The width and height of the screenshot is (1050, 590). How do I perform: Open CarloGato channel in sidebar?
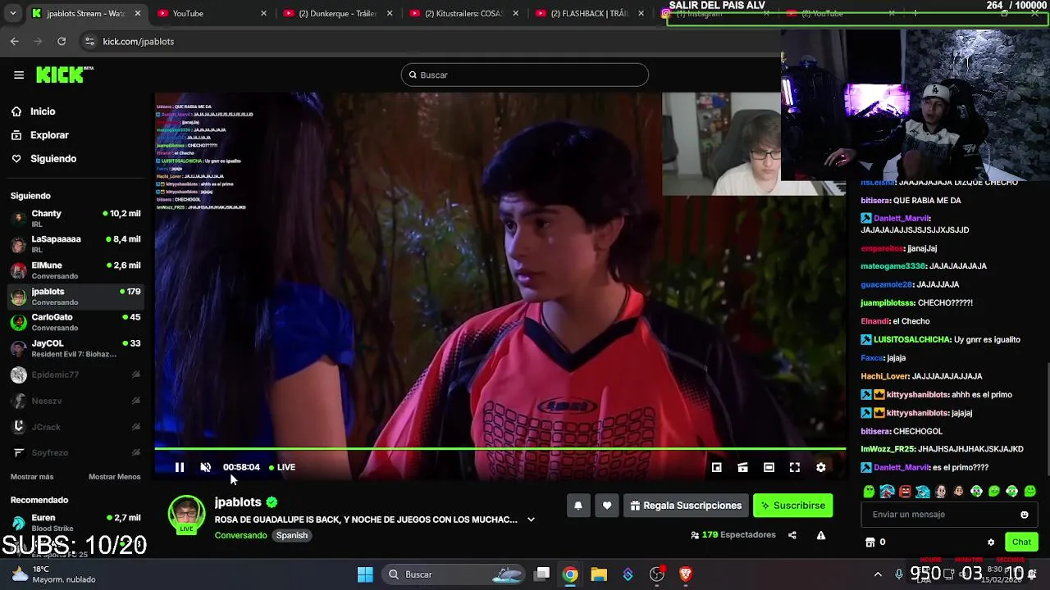click(x=75, y=322)
